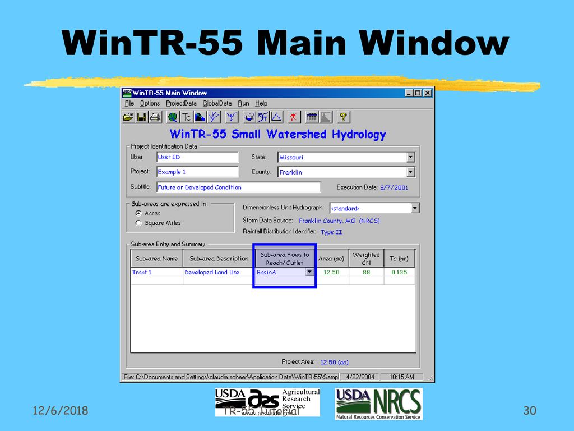Click the status bar file path

click(231, 377)
